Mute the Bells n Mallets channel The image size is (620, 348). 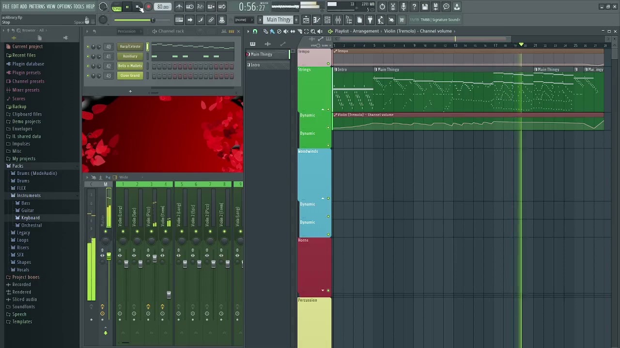pos(88,66)
